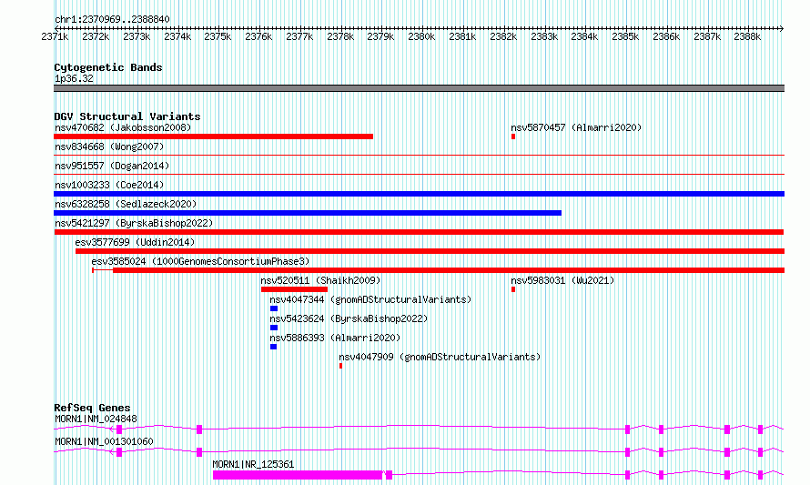Open the nsv5423624 (ByrskaBishop2022) label
810x485 pixels.
[349, 318]
